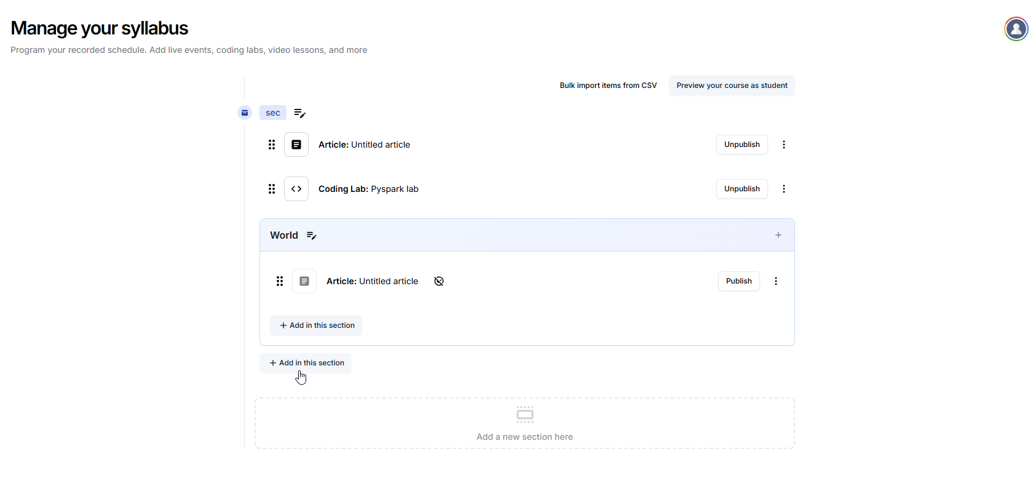1036x481 pixels.
Task: Click the drag handle for Pyspark lab
Action: coord(272,189)
